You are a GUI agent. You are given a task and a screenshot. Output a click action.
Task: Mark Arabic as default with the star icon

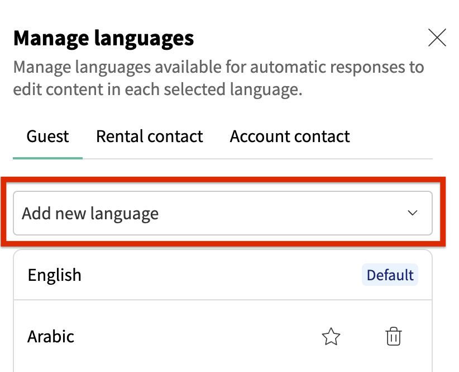(331, 337)
